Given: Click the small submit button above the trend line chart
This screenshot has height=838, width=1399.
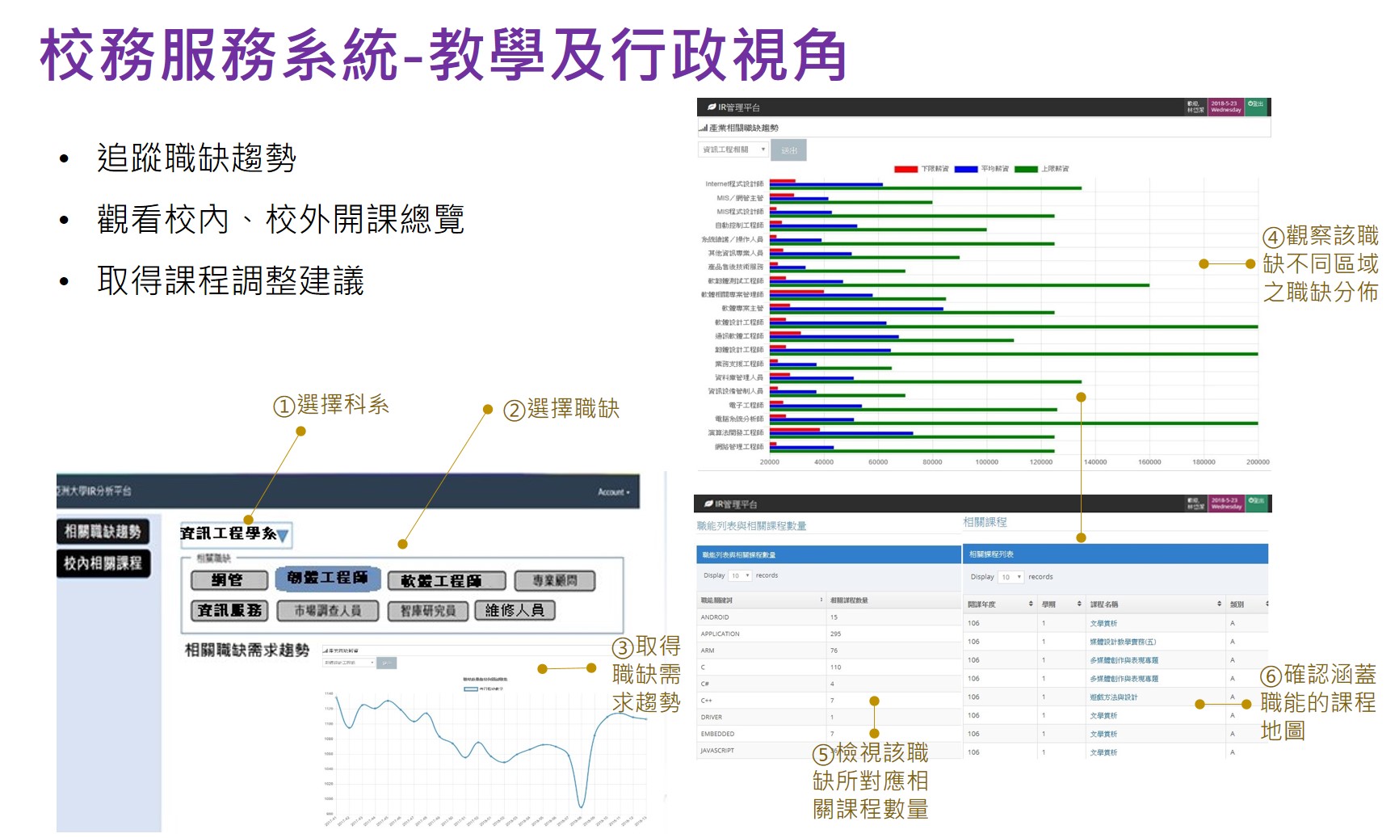Looking at the screenshot, I should pyautogui.click(x=387, y=663).
